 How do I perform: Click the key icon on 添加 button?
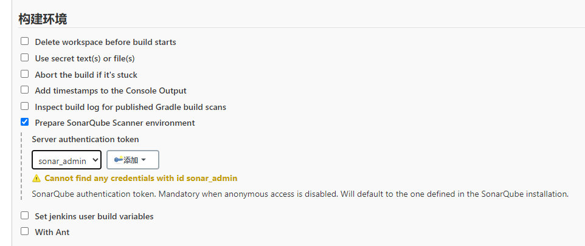tap(118, 160)
